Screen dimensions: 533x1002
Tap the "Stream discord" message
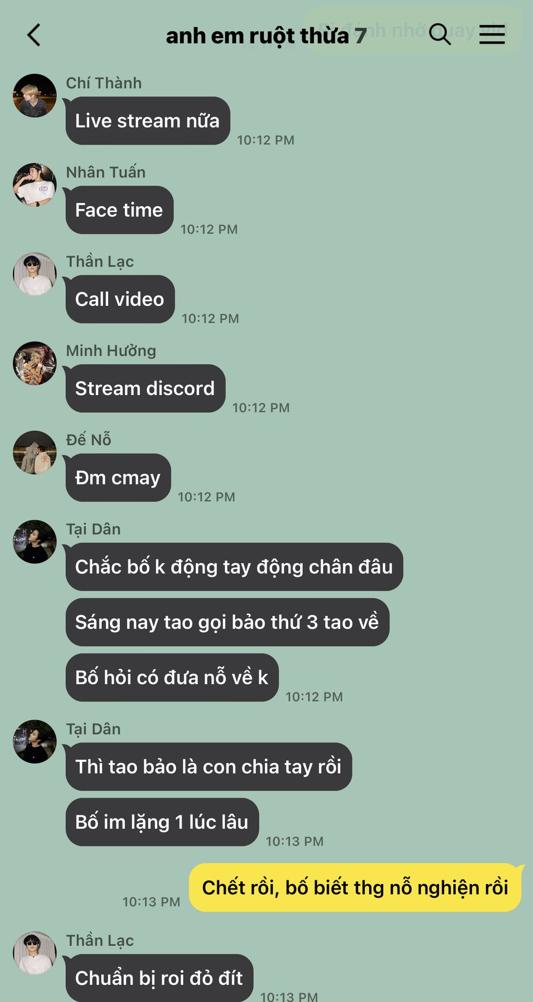coord(145,389)
